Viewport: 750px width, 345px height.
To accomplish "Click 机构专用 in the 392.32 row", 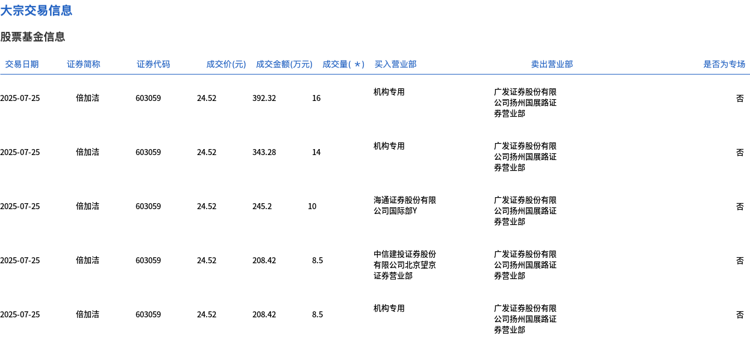I will (389, 92).
